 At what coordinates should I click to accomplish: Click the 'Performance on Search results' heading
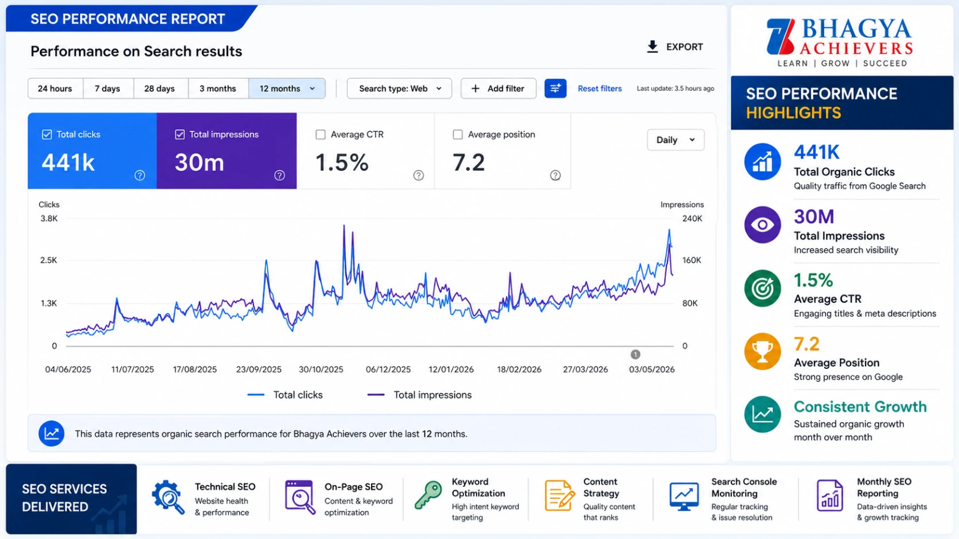pos(137,52)
